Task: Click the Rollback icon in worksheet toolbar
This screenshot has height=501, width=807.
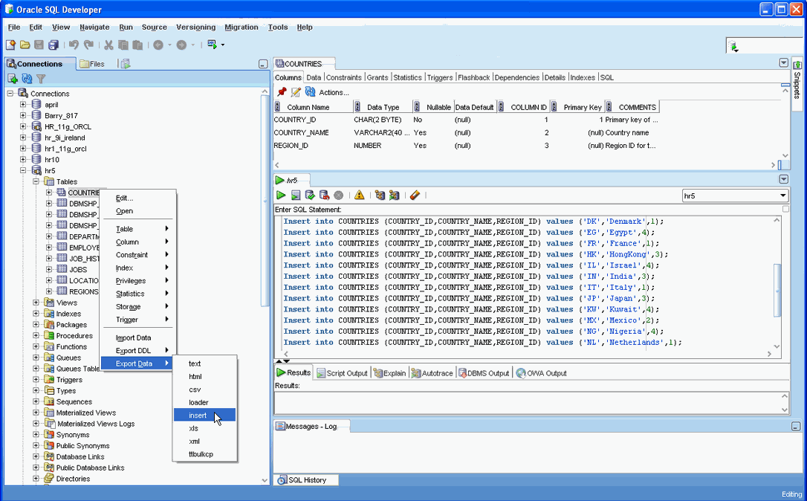Action: [x=324, y=195]
